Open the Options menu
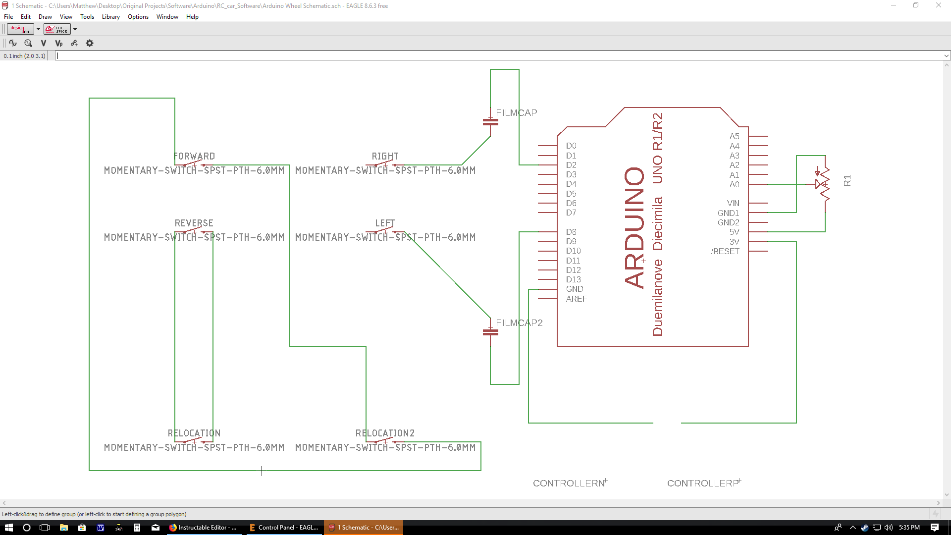The image size is (951, 535). (x=138, y=17)
